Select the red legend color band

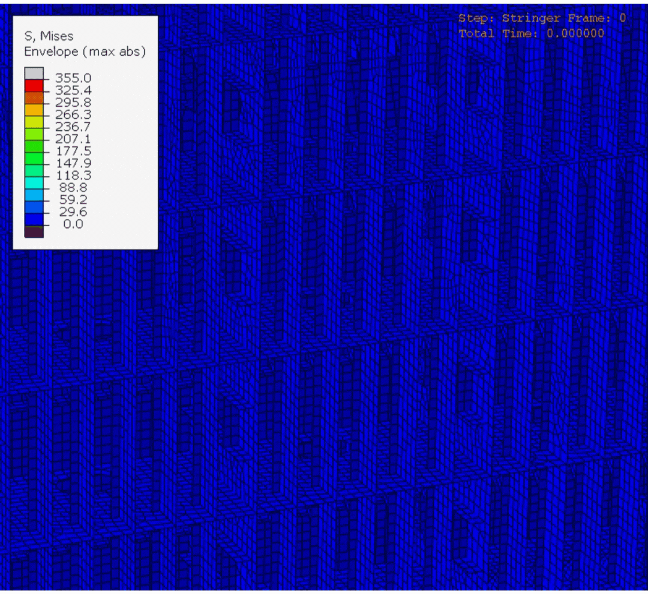click(x=34, y=85)
